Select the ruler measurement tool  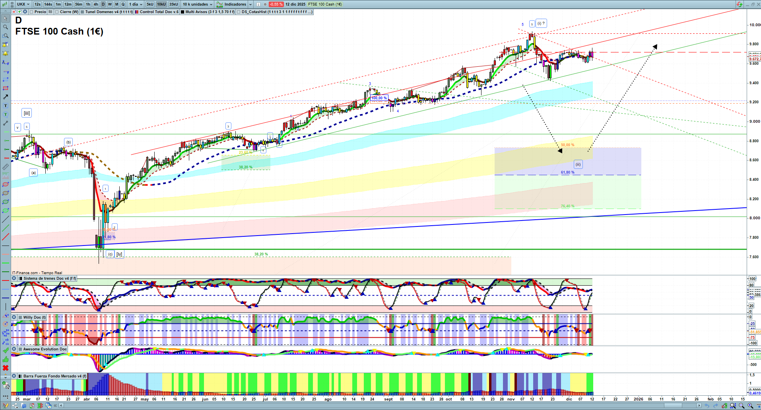(x=6, y=167)
